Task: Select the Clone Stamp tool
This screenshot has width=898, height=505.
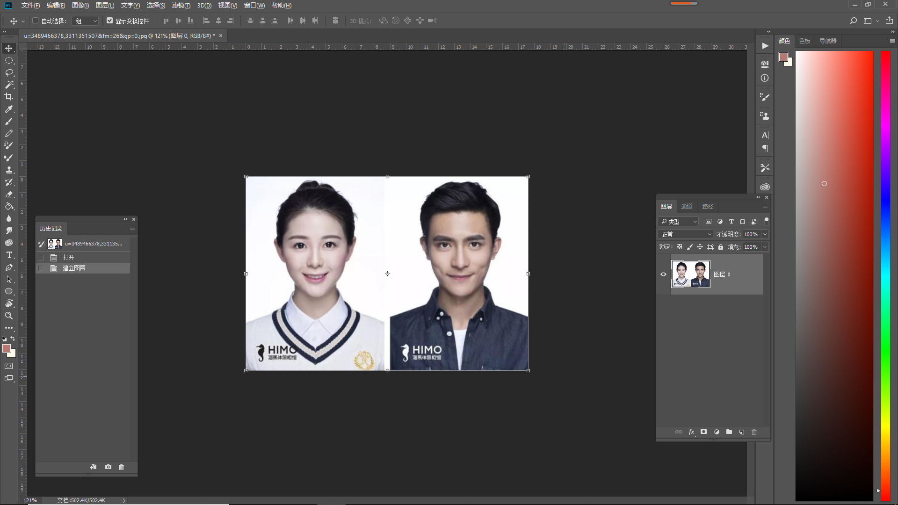Action: click(x=9, y=170)
